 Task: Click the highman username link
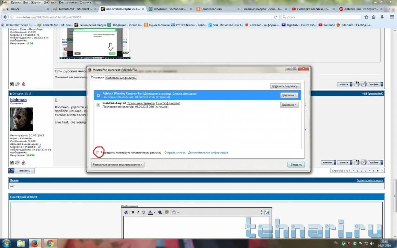(18, 100)
